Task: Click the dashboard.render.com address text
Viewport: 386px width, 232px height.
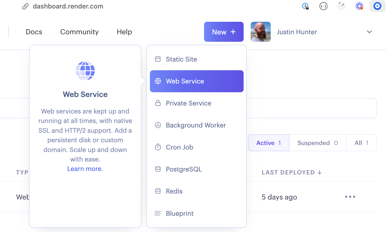Action: coord(68,6)
